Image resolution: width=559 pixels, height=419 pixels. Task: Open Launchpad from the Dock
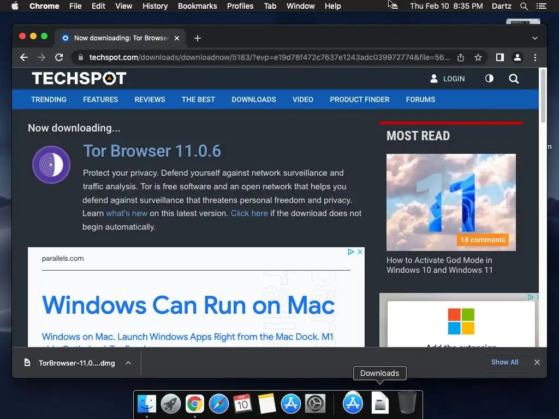[x=171, y=404]
